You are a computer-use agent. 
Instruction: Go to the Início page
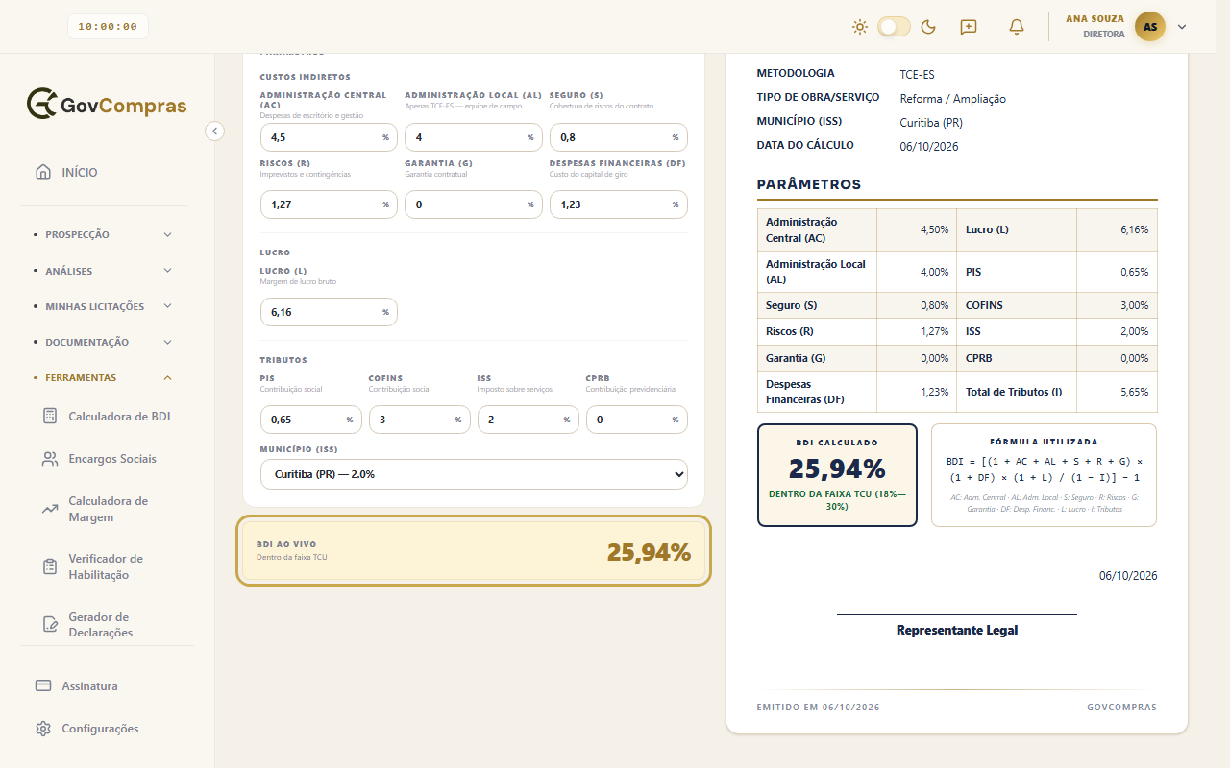coord(104,173)
